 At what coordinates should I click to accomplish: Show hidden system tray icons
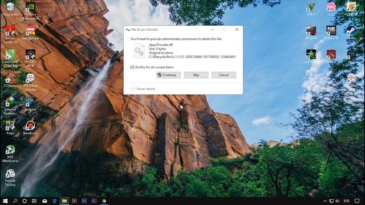[x=325, y=201]
